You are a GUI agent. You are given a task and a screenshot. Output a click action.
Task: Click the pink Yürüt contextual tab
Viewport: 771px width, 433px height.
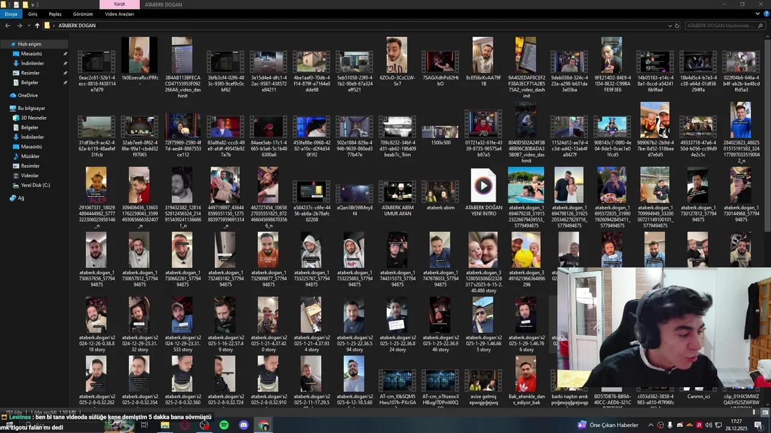(119, 4)
